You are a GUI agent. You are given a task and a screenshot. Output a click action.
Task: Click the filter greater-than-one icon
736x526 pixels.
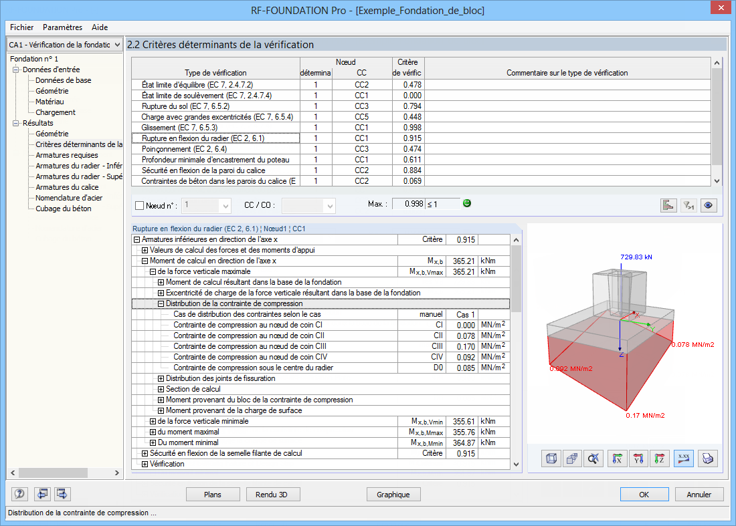(x=688, y=205)
